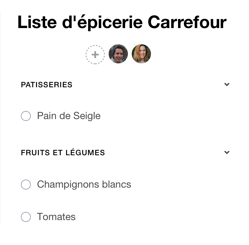Click the list title Liste d'épicerie Carrefour

122,22
